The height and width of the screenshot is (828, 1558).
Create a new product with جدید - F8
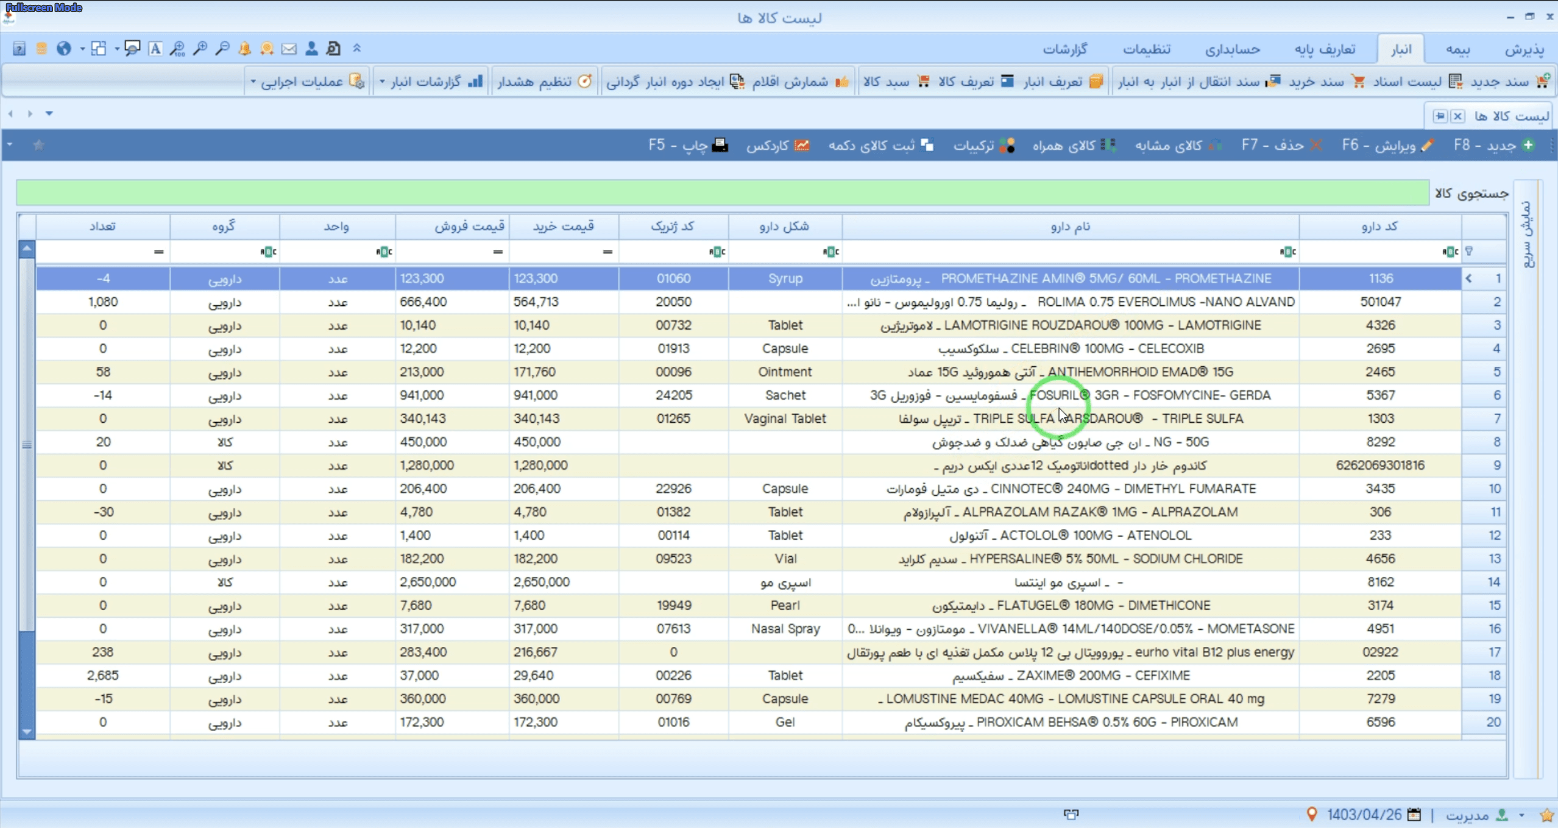1492,145
